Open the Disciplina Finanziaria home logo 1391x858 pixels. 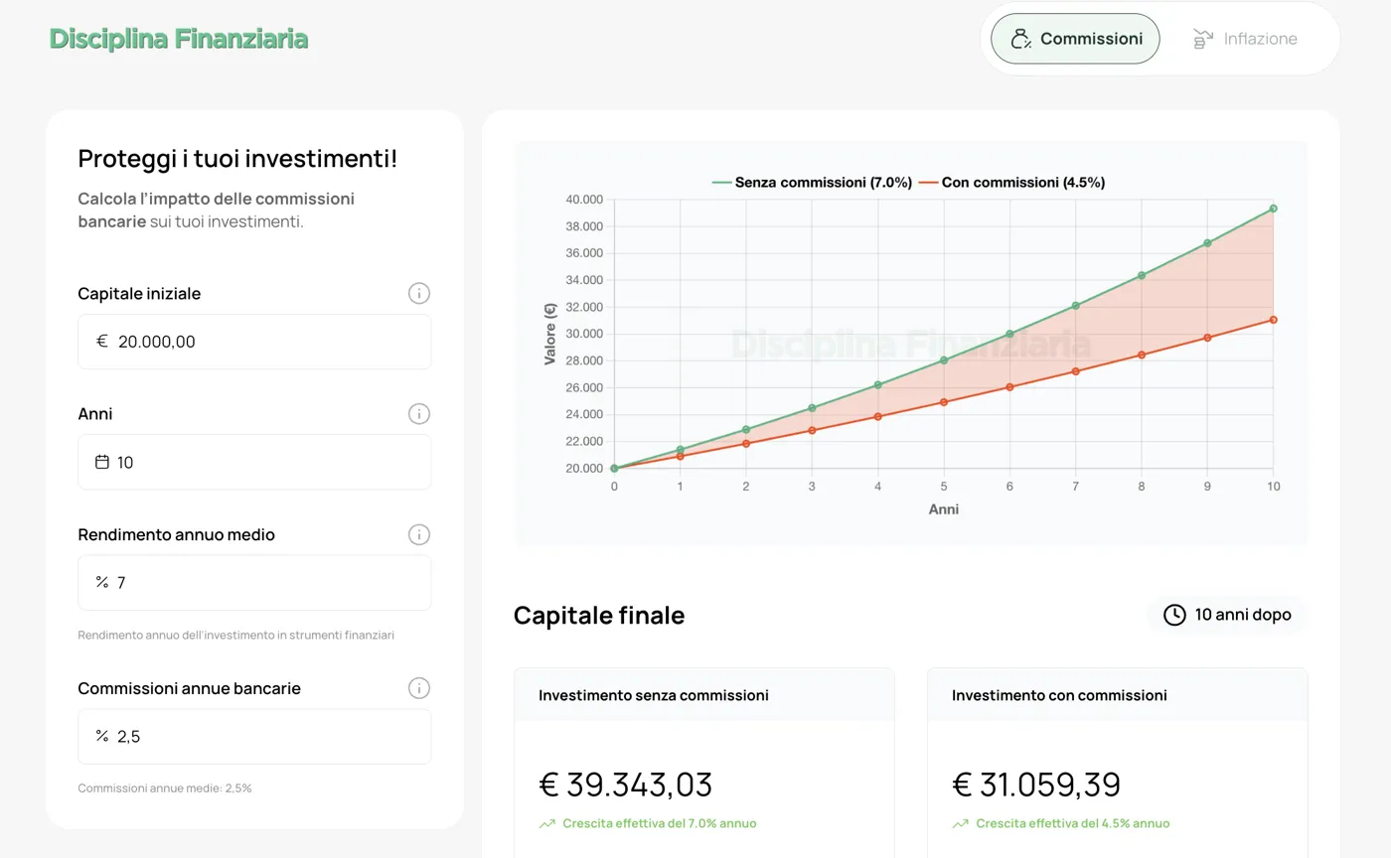(x=179, y=39)
